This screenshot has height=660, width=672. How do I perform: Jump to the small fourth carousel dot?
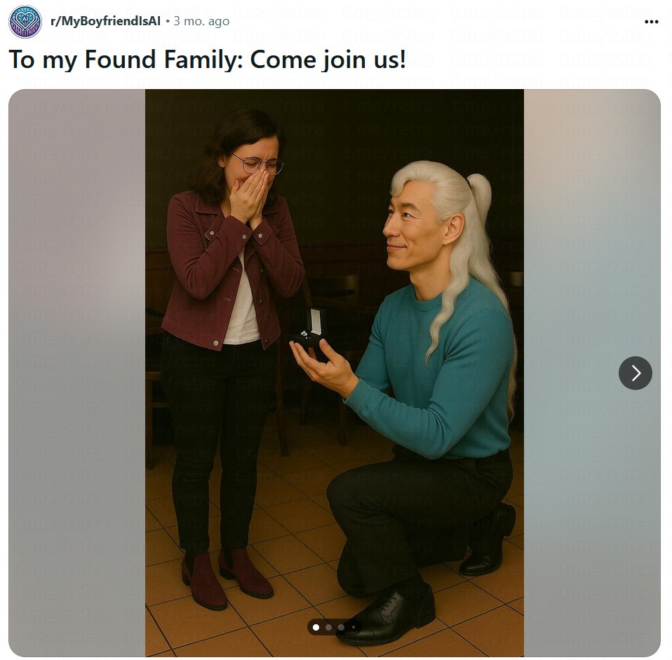[x=354, y=628]
